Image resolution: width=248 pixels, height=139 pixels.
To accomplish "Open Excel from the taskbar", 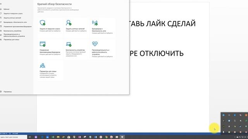I will pos(53,137).
